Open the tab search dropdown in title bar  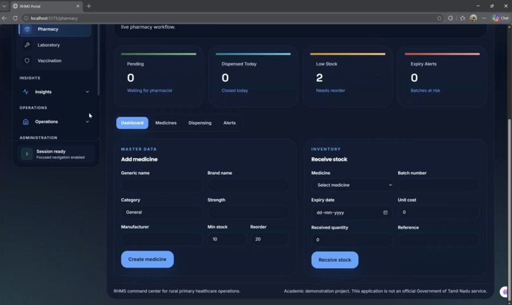coord(4,6)
